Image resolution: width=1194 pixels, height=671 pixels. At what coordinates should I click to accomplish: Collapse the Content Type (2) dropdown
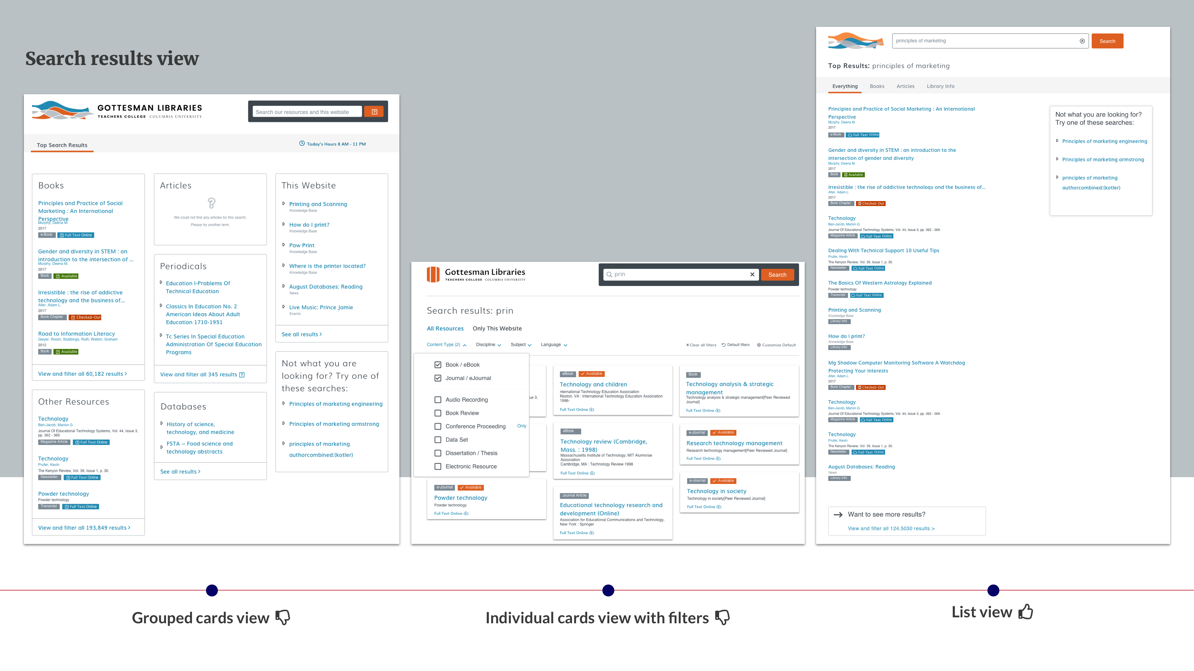(446, 344)
